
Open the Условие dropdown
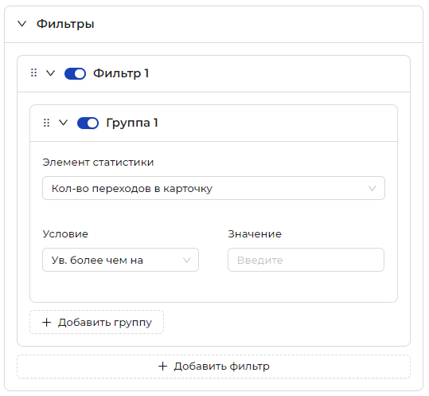coord(120,260)
